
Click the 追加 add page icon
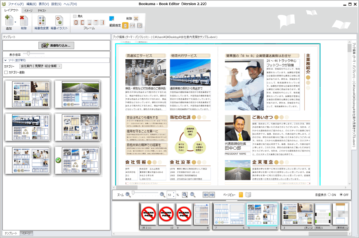(x=9, y=20)
